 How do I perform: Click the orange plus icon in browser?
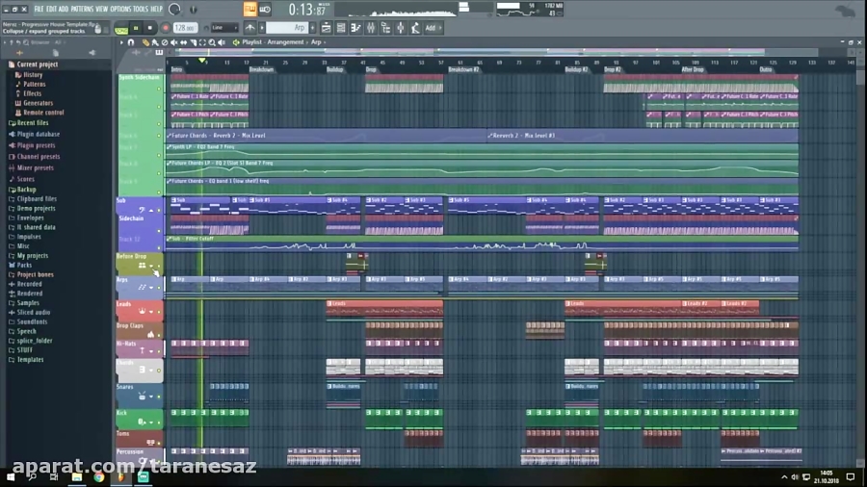[20, 53]
